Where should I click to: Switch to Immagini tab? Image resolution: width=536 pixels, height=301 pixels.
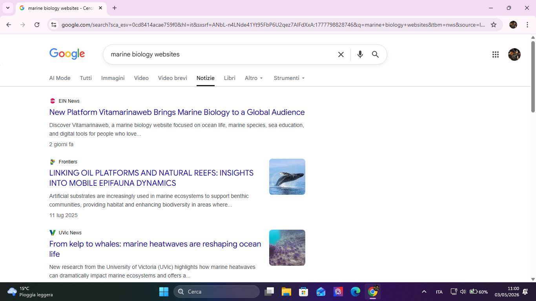(113, 78)
